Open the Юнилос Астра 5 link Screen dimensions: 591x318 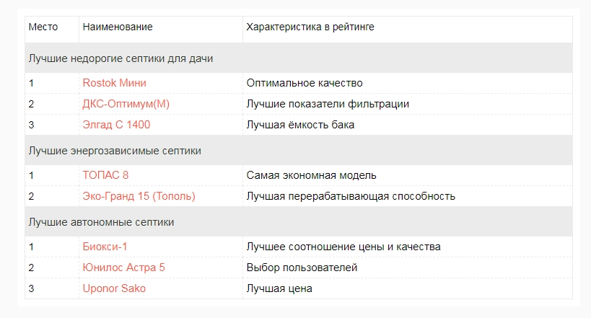click(123, 268)
